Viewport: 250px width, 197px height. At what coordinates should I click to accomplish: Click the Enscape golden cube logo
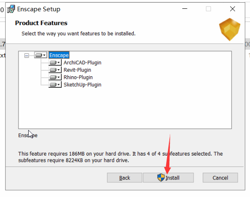click(230, 30)
